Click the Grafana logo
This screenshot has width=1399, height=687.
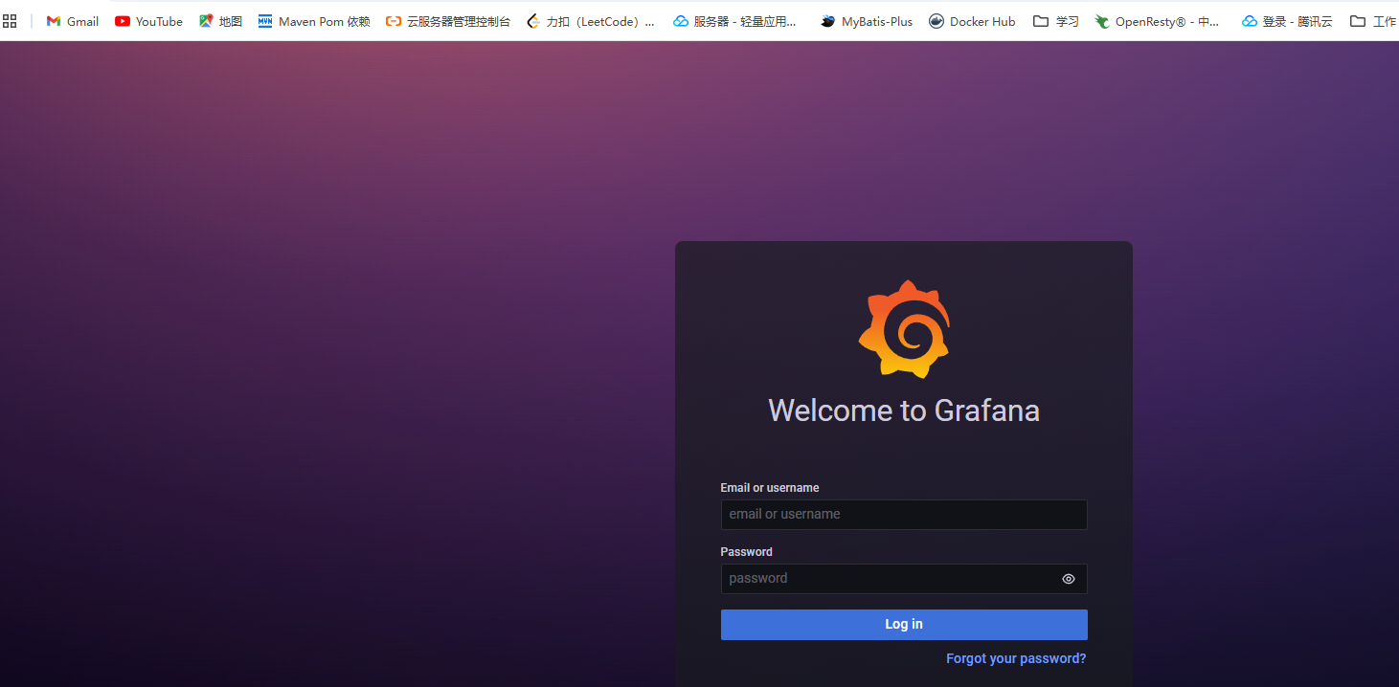904,329
